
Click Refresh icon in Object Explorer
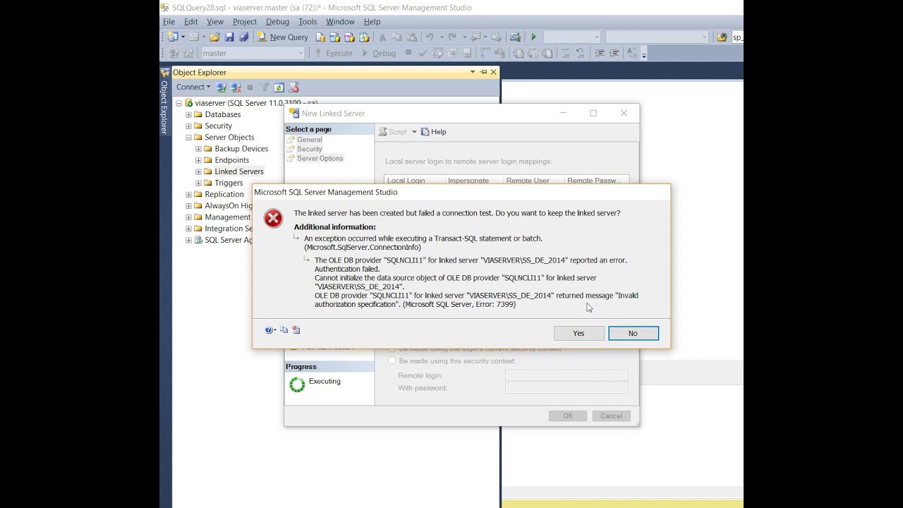[x=279, y=87]
